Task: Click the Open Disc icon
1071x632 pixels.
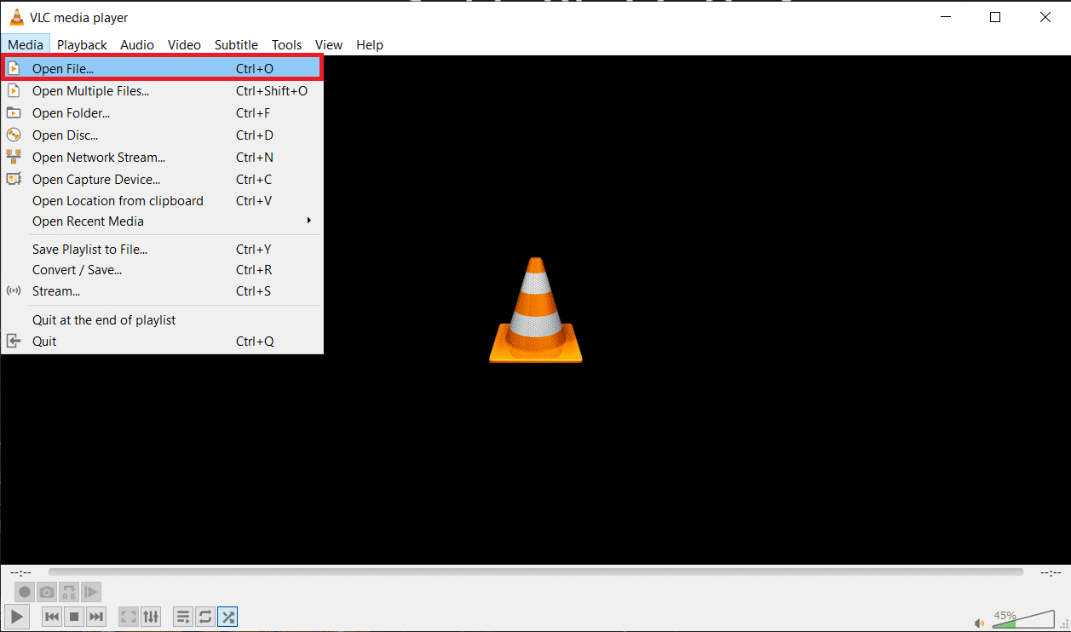Action: tap(14, 135)
